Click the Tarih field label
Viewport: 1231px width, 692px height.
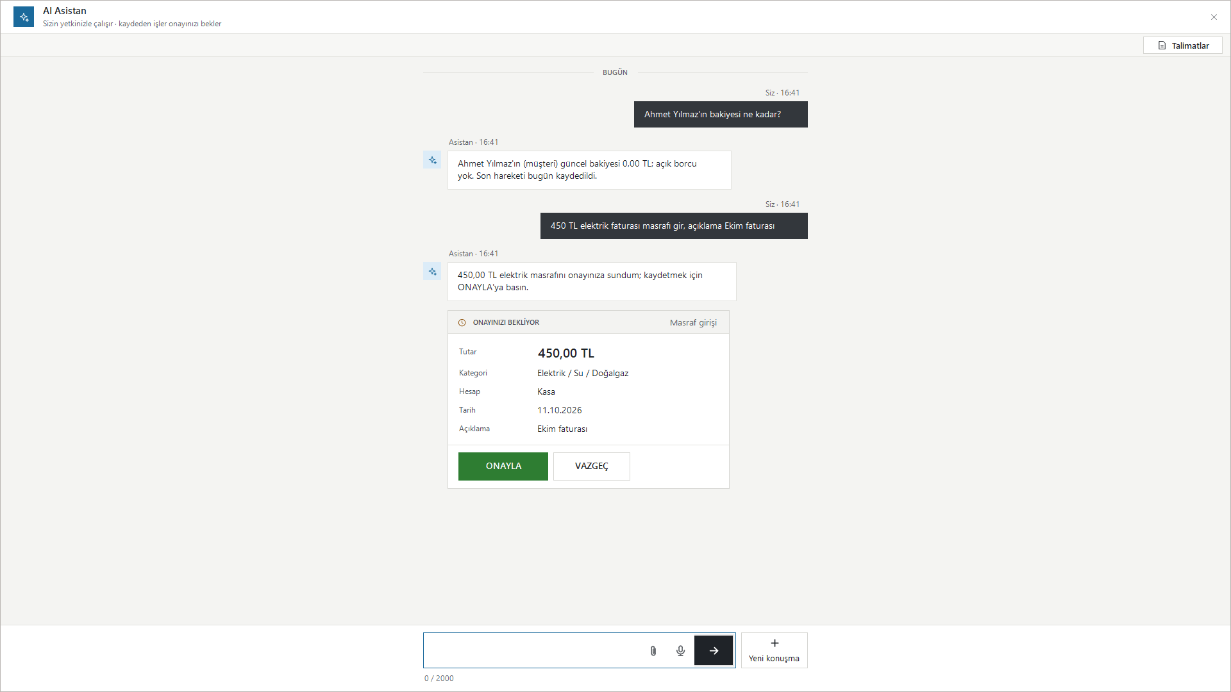[x=467, y=410]
